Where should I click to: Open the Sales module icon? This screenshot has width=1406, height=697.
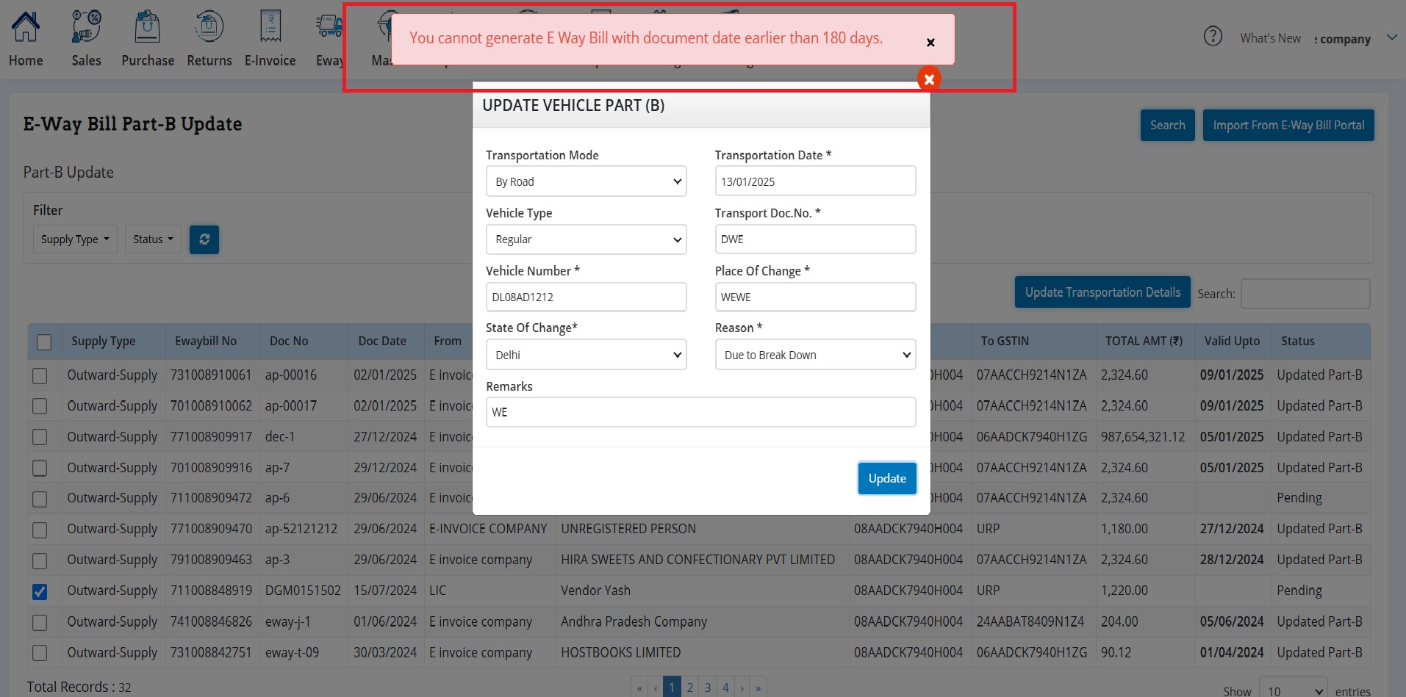[x=86, y=27]
